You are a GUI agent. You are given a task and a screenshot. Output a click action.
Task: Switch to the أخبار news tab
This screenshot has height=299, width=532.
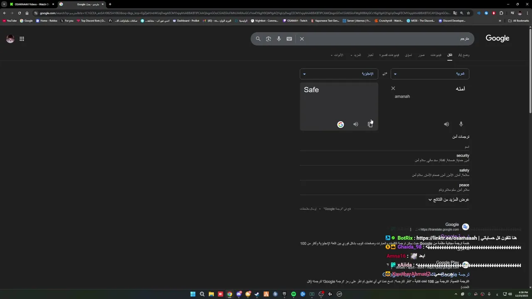pyautogui.click(x=370, y=55)
